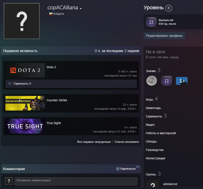This screenshot has width=203, height=189.
Task: Click the camera icon next to Скриншоты 3
Action: point(10,84)
